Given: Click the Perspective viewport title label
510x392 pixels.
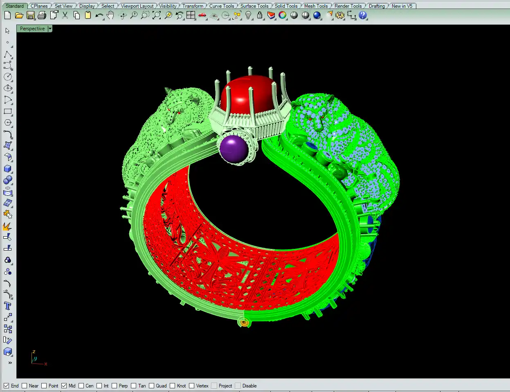Looking at the screenshot, I should tap(32, 29).
